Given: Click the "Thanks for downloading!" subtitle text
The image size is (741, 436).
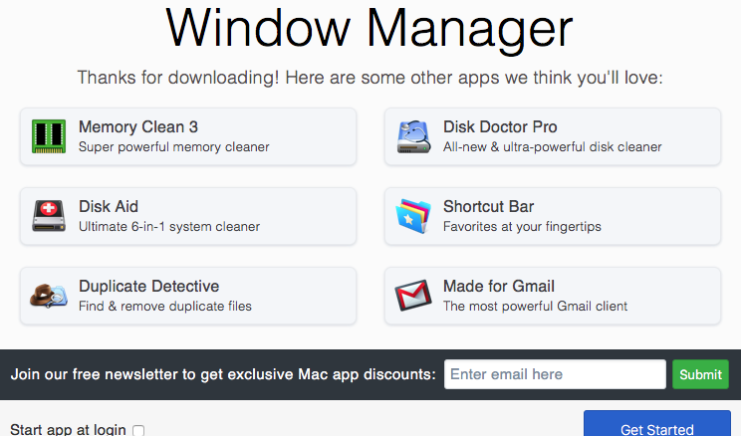Looking at the screenshot, I should click(370, 78).
